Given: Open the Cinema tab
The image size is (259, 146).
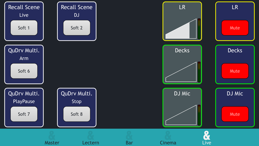Looking at the screenshot, I should click(168, 138).
